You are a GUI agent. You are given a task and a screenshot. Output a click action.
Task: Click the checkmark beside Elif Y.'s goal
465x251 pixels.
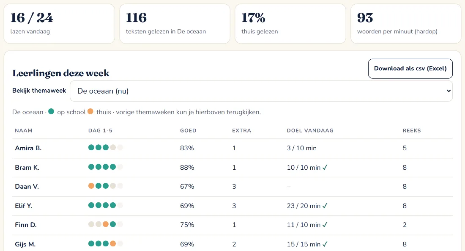point(325,206)
